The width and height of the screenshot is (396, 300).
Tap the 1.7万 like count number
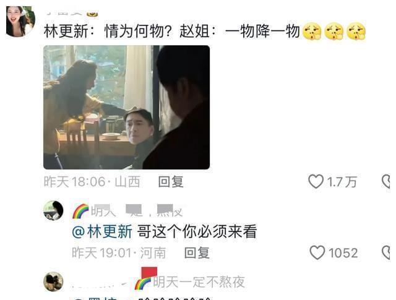pyautogui.click(x=342, y=182)
